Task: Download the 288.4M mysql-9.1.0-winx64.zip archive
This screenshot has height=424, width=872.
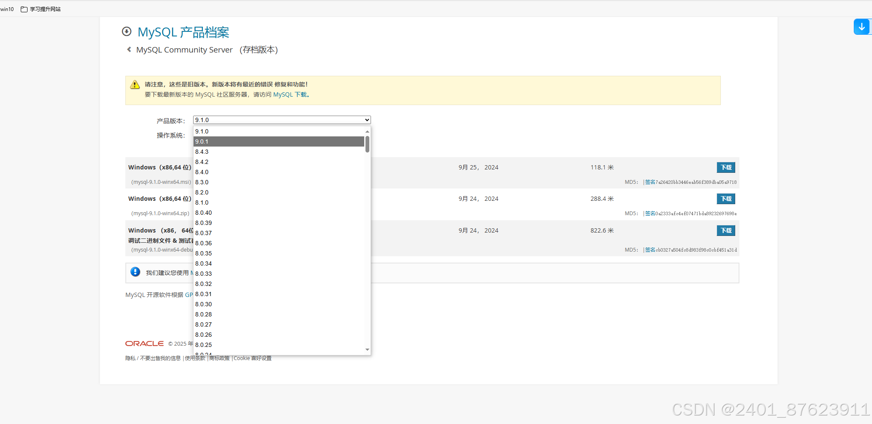Action: tap(726, 199)
